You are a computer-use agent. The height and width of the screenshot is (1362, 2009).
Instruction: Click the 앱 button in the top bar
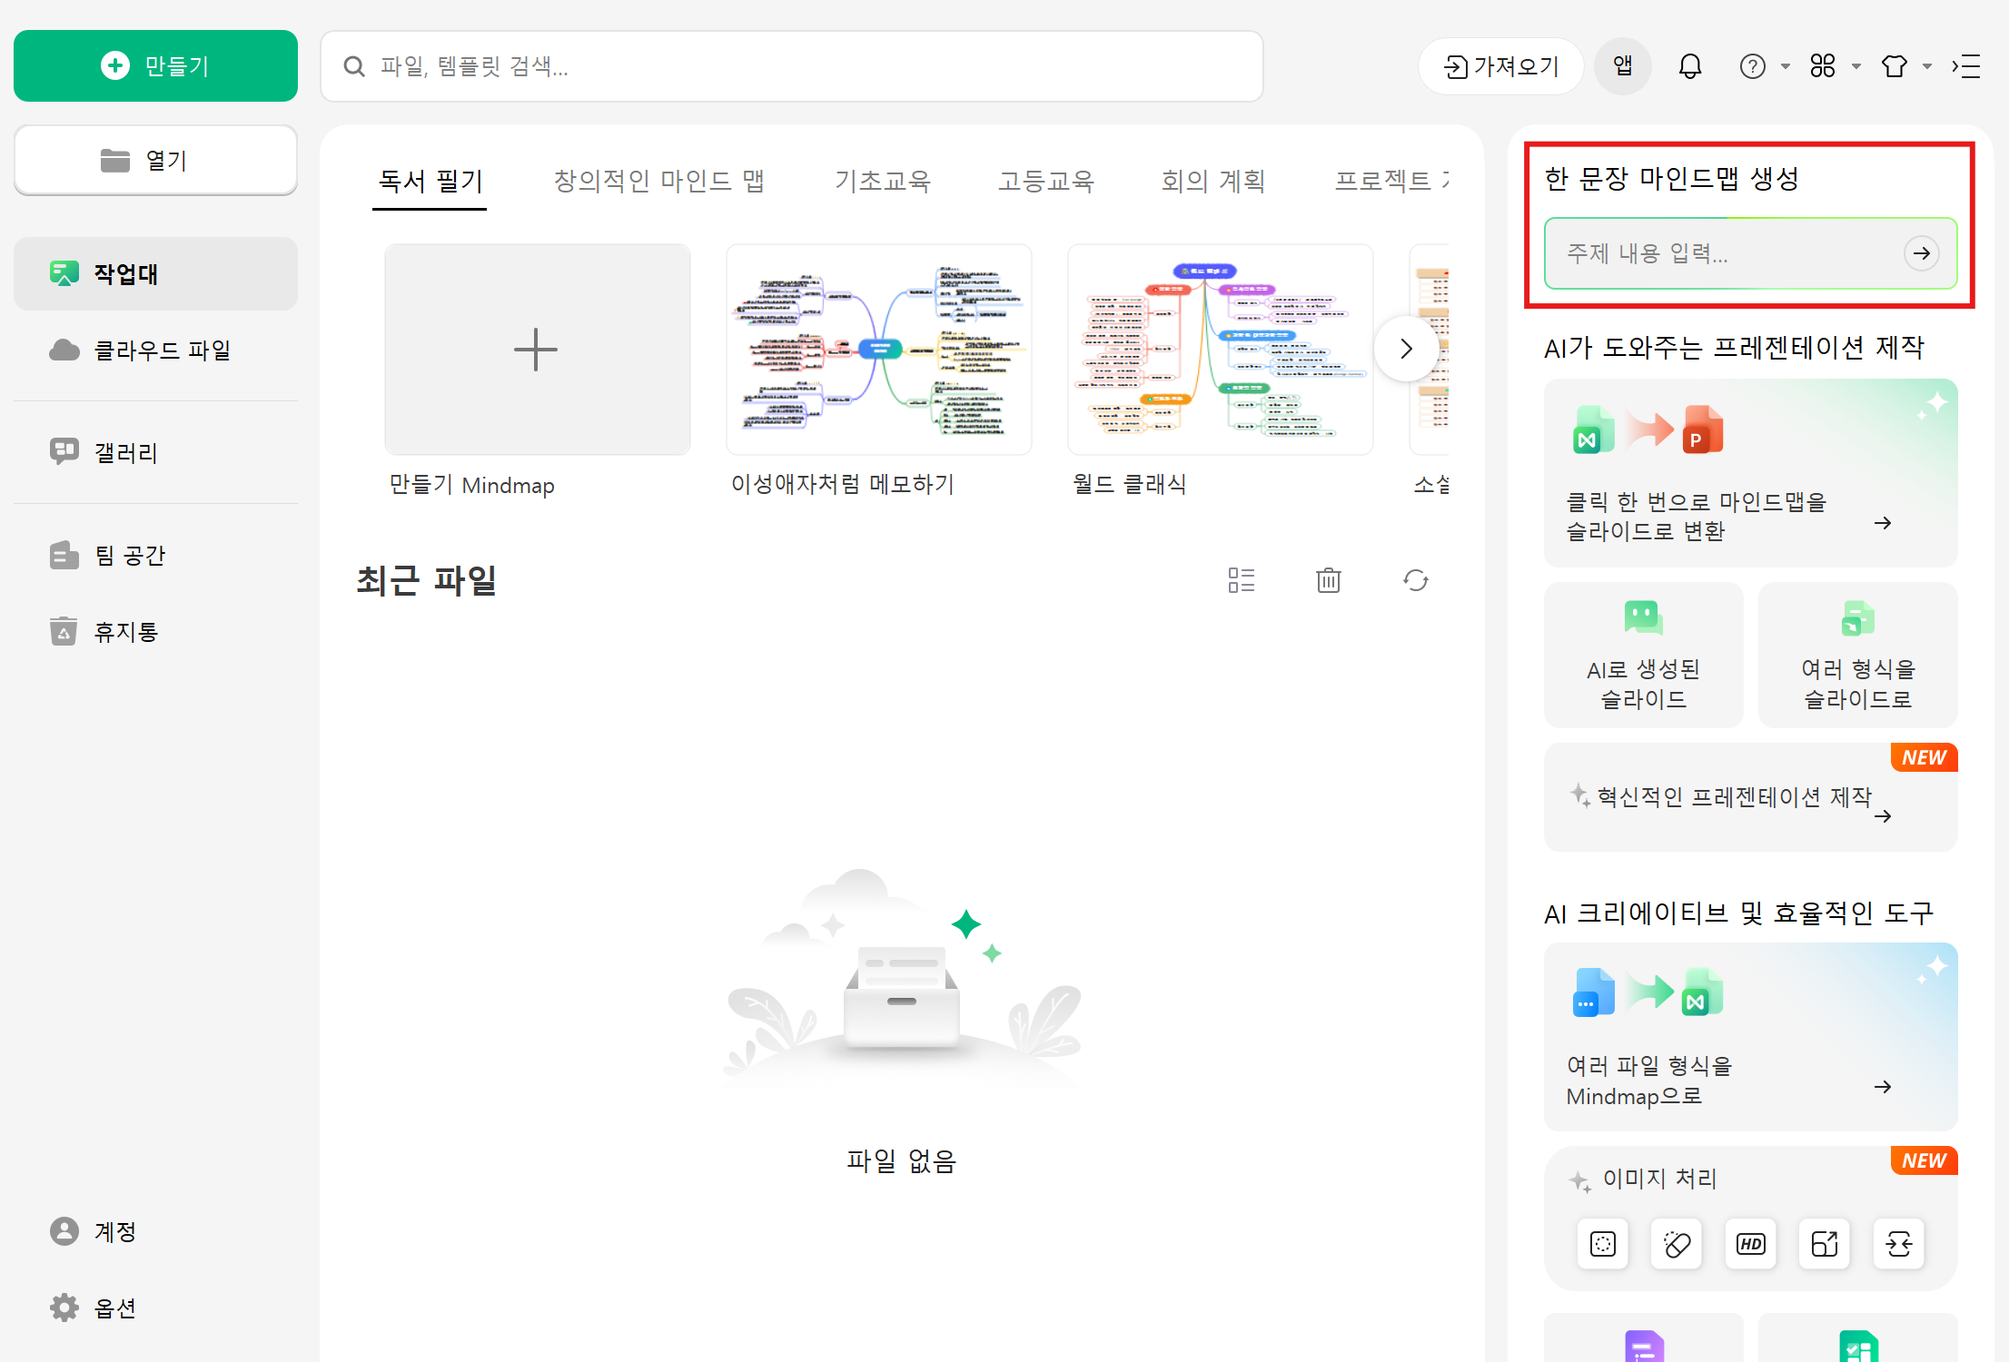[1623, 66]
